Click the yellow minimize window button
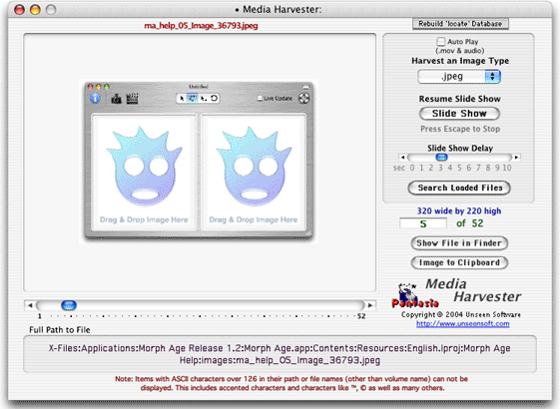Viewport: 560px width, 409px height. pyautogui.click(x=35, y=9)
